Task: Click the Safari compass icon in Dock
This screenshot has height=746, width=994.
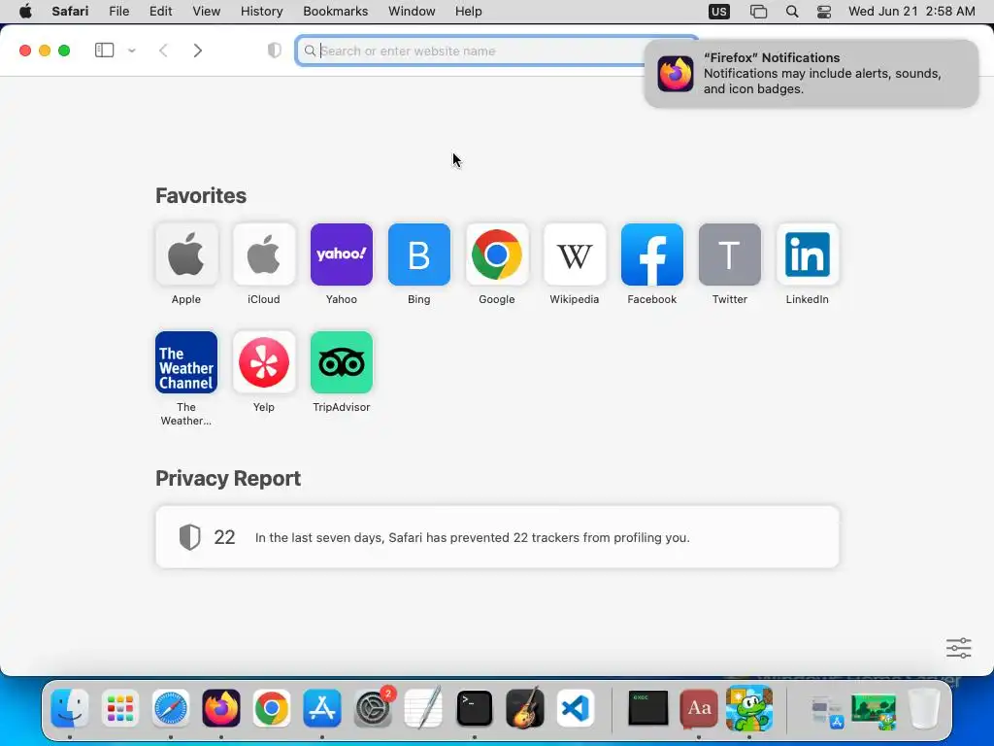Action: click(171, 708)
